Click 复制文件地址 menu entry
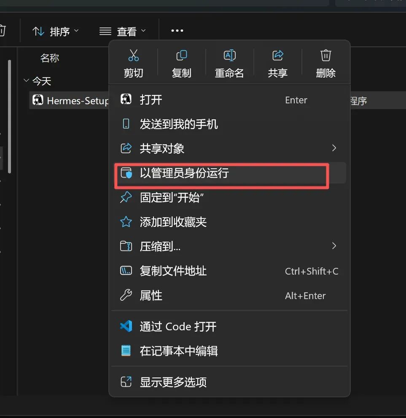The width and height of the screenshot is (406, 418). (230, 271)
